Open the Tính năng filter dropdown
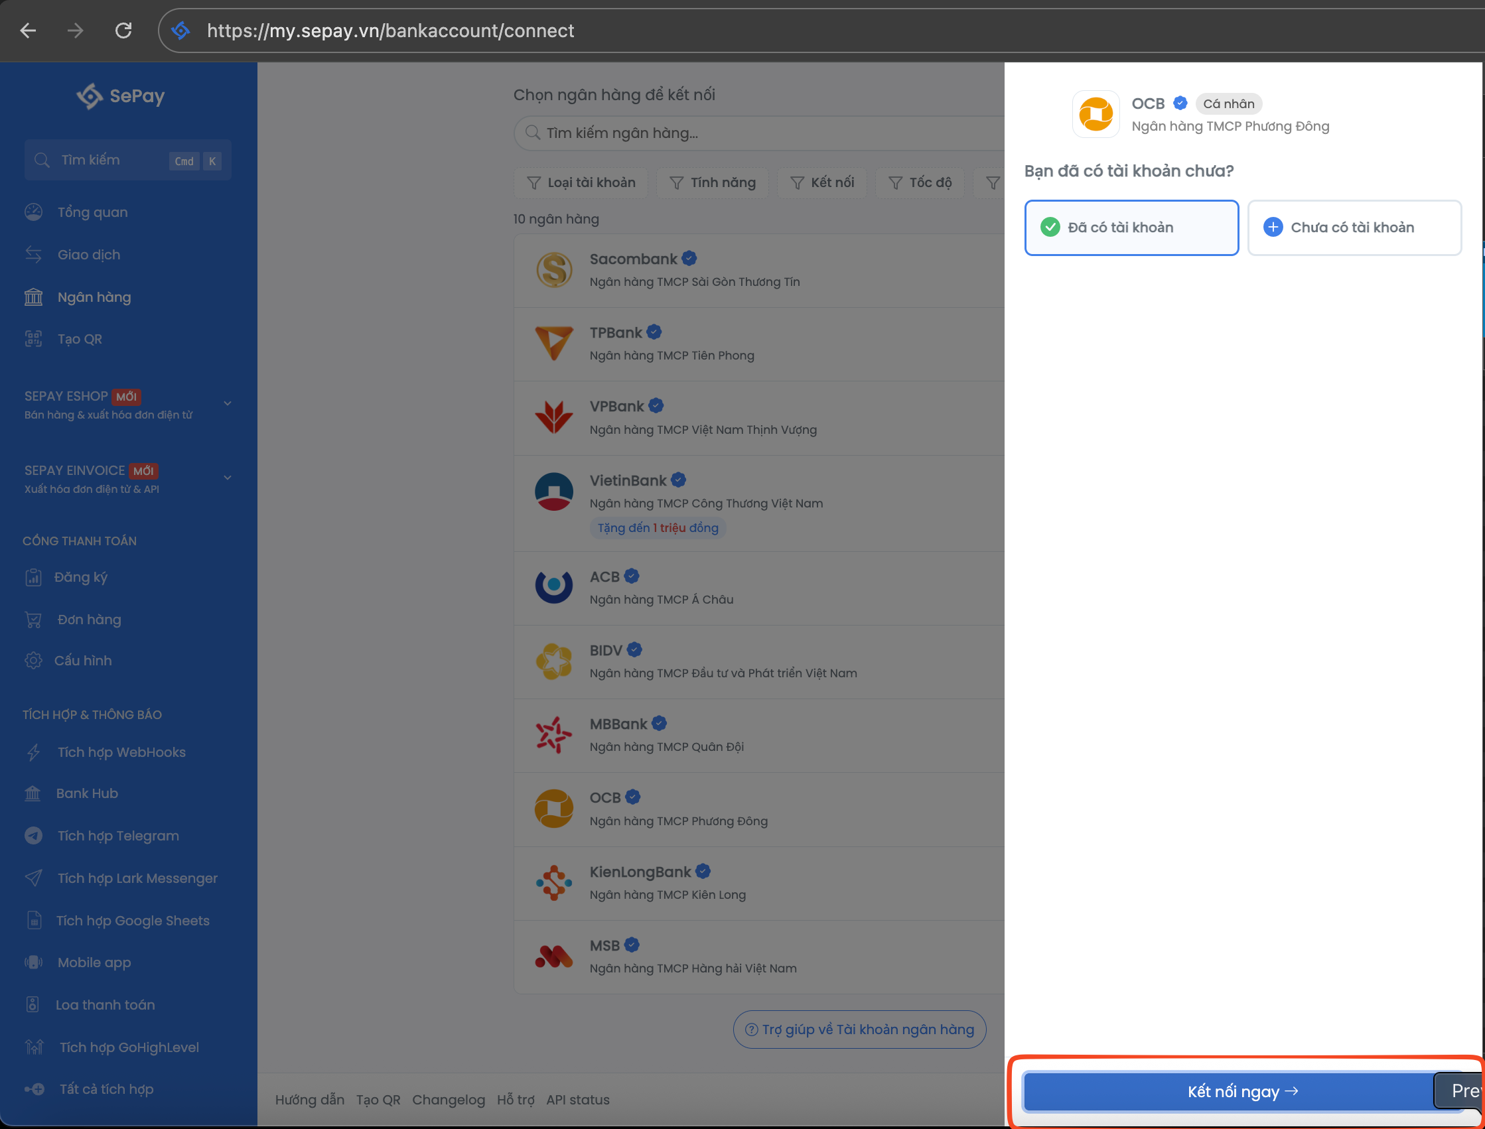The width and height of the screenshot is (1485, 1129). 713,183
